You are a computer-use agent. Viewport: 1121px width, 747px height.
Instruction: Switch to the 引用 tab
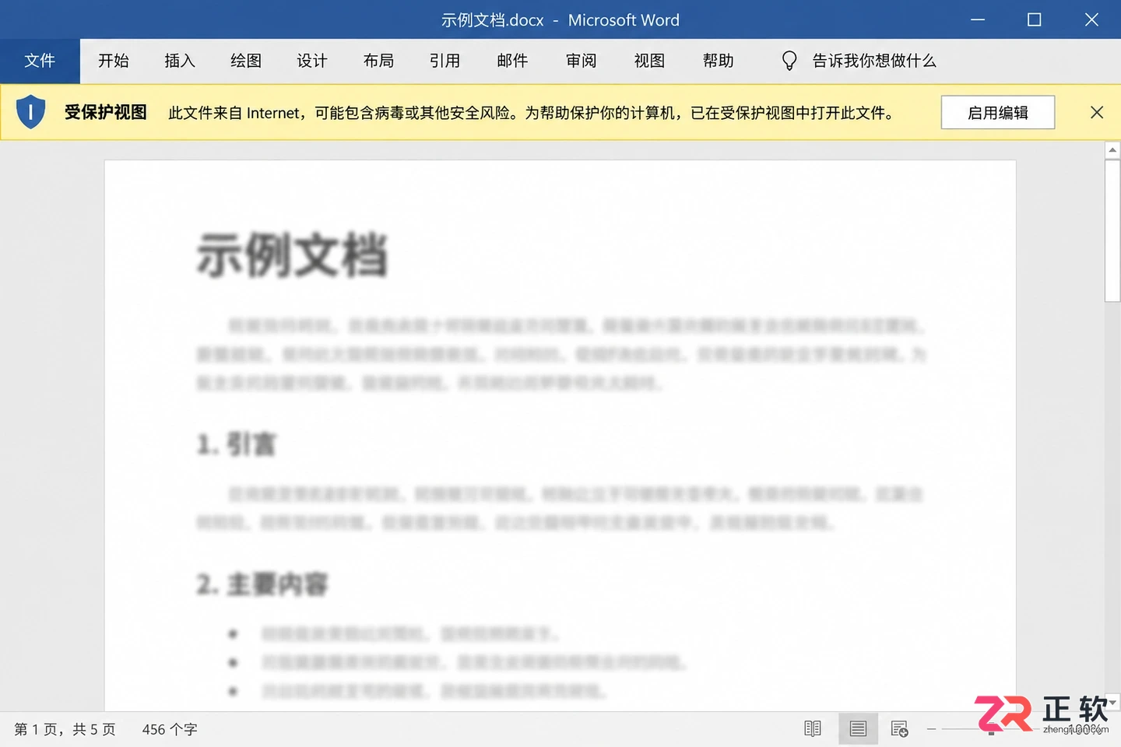[445, 61]
